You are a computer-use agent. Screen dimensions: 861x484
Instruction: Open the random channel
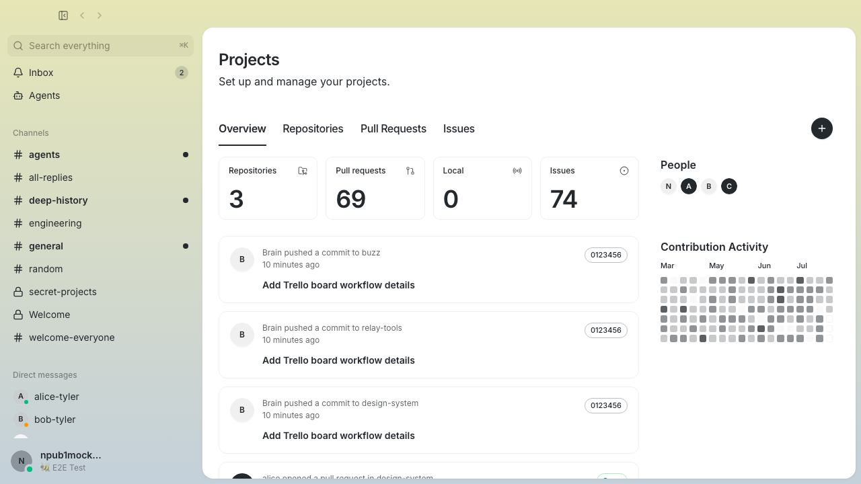(x=100, y=269)
